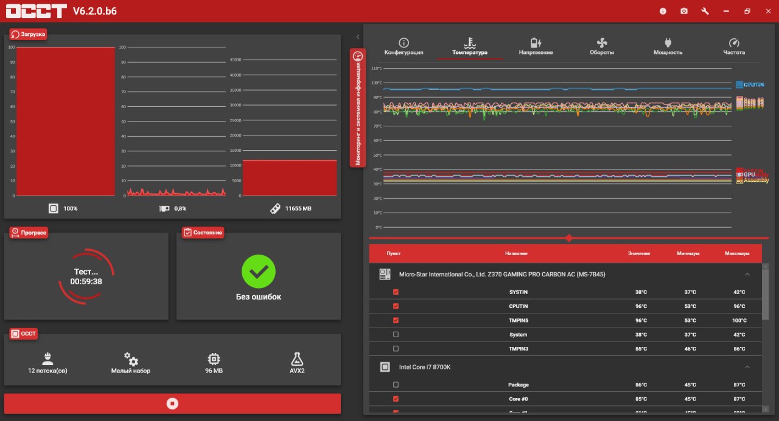Click the motherboard icon beside Micro-Star
The width and height of the screenshot is (779, 421).
385,274
